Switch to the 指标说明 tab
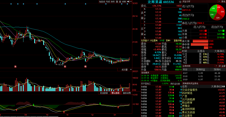Viewport: 226px width, 117px height. click(x=127, y=93)
